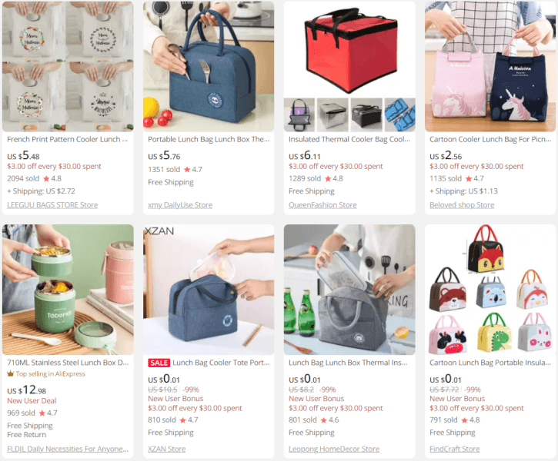Select the blue ice pack variant thumbnail

(x=400, y=115)
